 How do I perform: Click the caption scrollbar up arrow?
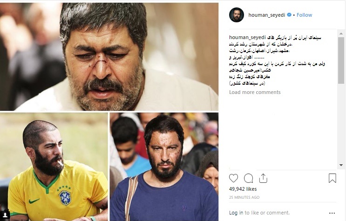coord(341,33)
